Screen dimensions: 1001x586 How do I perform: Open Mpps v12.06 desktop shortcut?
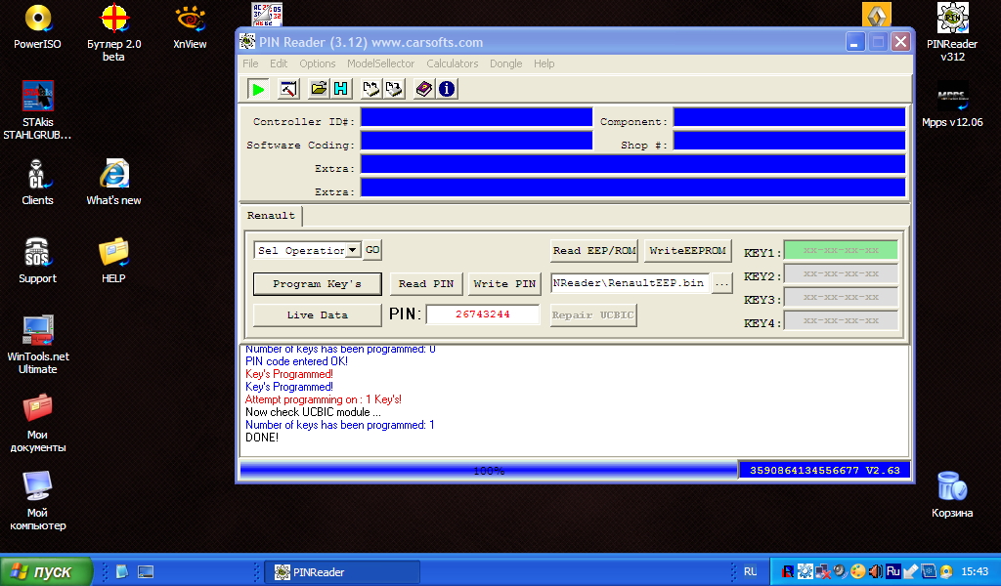click(952, 105)
